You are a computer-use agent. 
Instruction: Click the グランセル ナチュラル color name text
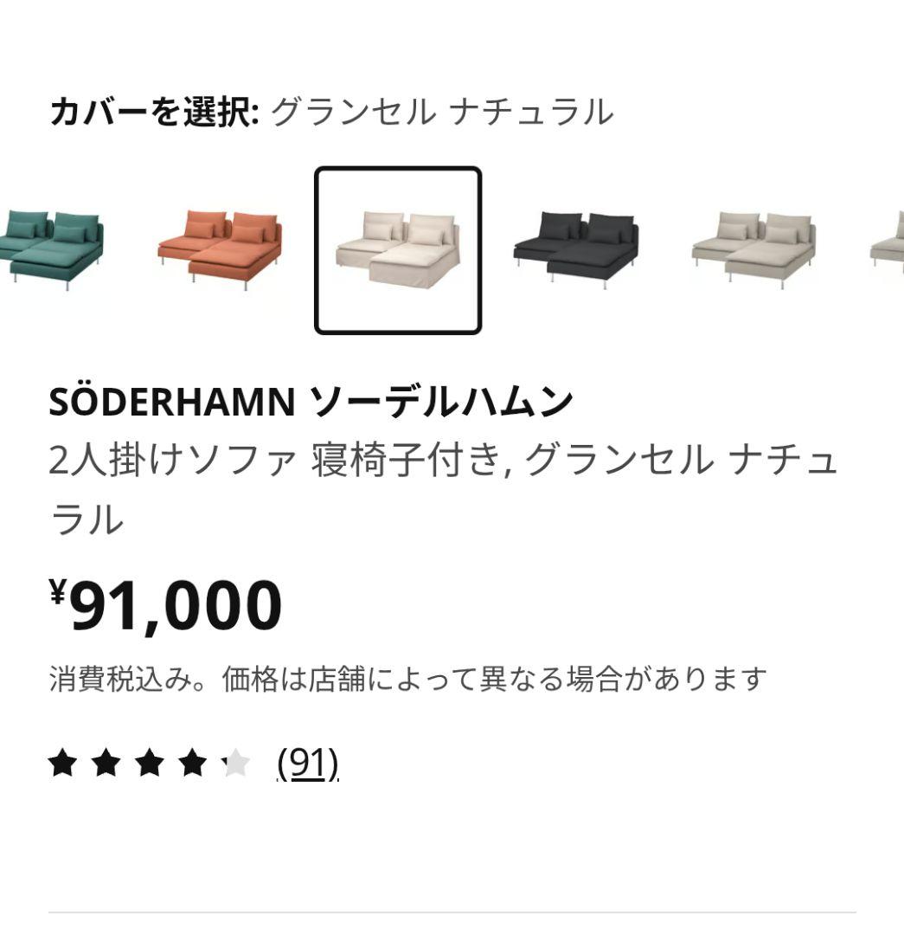(x=441, y=109)
